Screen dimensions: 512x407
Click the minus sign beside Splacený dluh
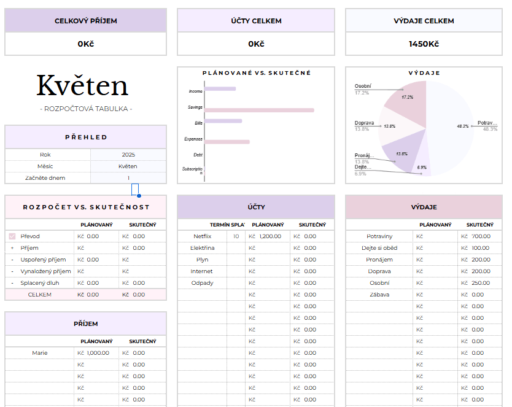(x=12, y=283)
